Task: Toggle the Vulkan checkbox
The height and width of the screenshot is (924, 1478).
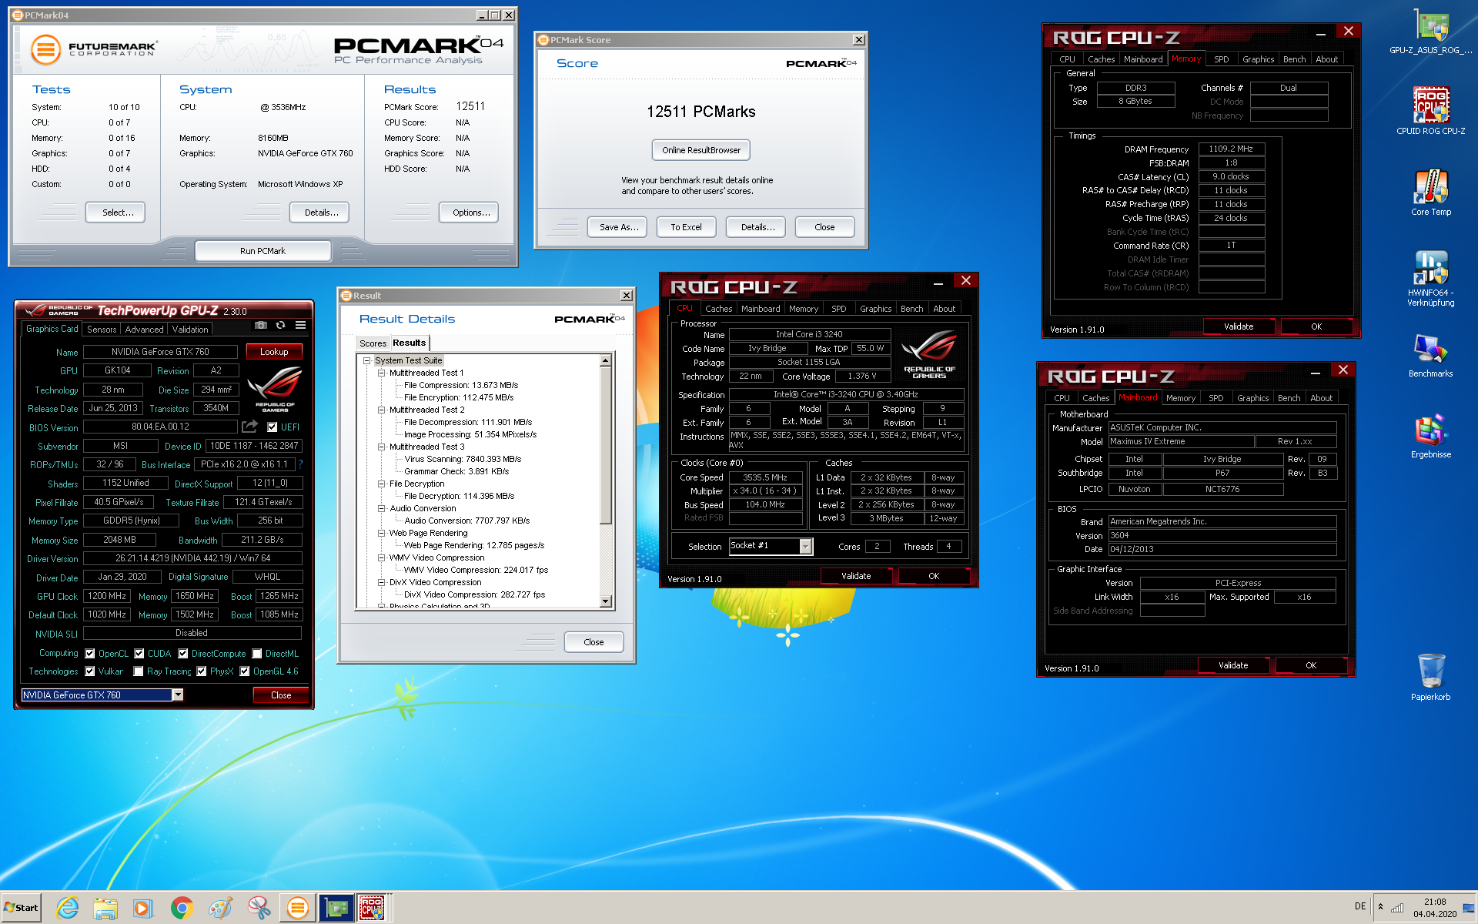Action: point(90,671)
